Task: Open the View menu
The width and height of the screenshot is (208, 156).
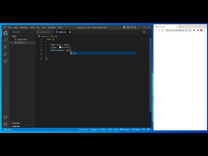Action: [32, 27]
